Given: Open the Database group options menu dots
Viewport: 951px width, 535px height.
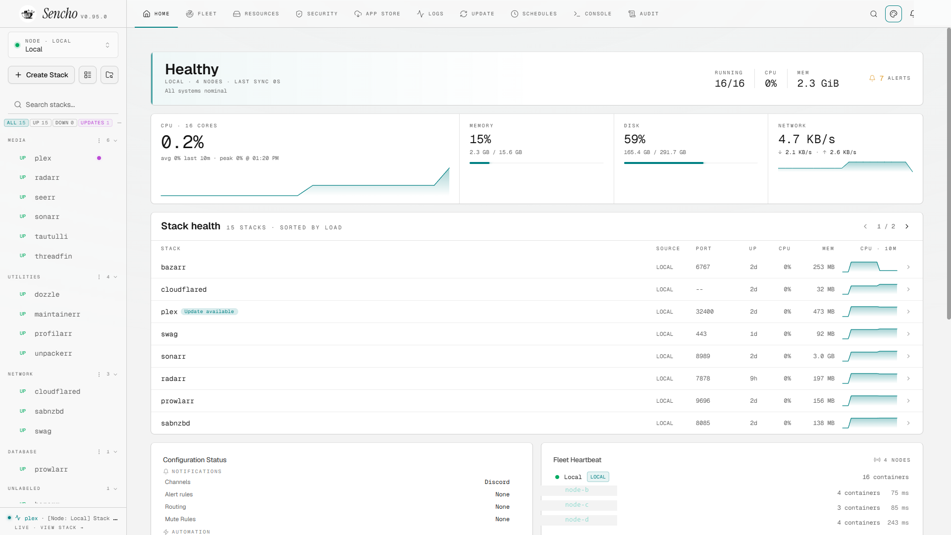Looking at the screenshot, I should (99, 452).
